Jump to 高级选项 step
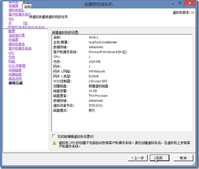This screenshot has height=169, width=199. tap(15, 78)
